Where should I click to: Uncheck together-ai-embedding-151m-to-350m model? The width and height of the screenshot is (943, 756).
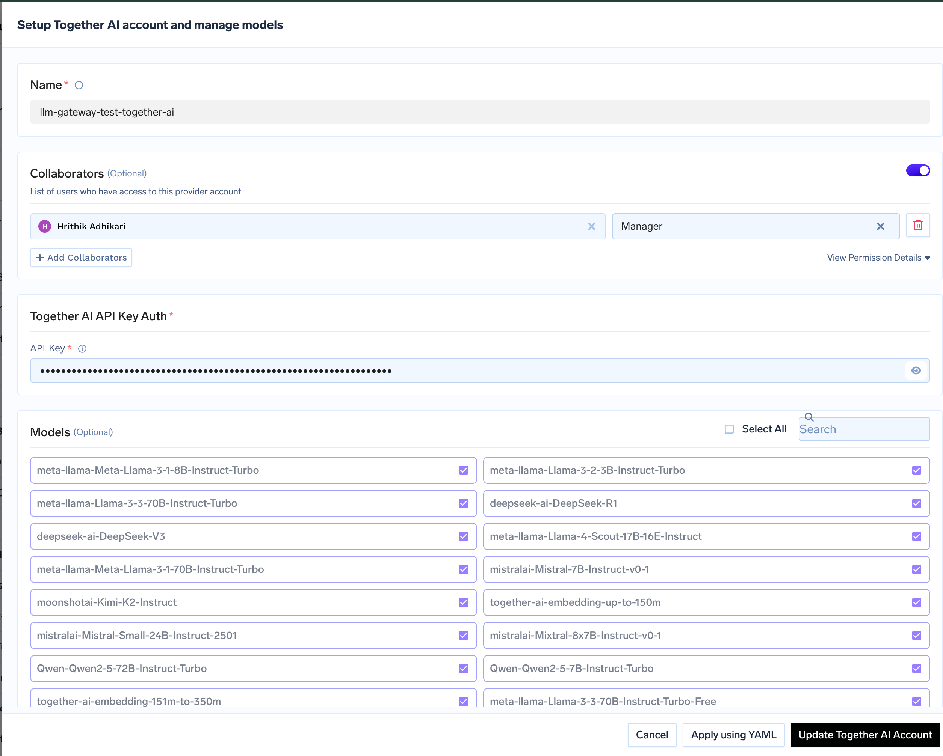(464, 702)
